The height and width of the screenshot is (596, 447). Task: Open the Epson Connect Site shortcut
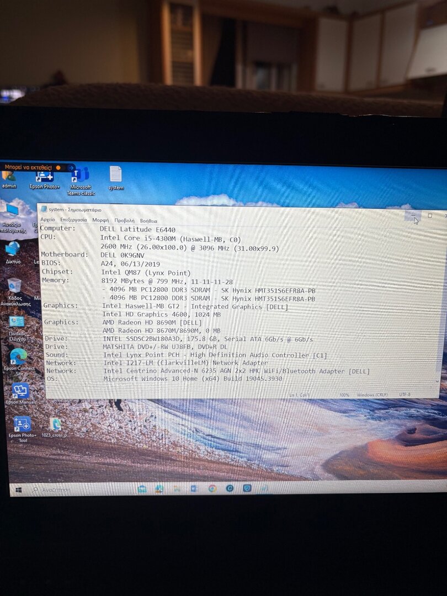tap(19, 362)
